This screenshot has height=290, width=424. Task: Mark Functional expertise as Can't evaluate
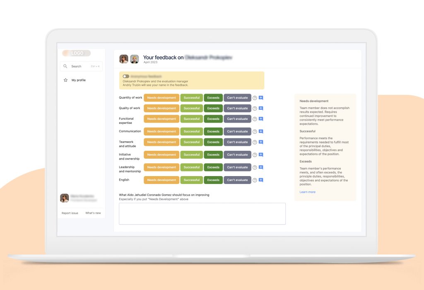[x=237, y=119]
